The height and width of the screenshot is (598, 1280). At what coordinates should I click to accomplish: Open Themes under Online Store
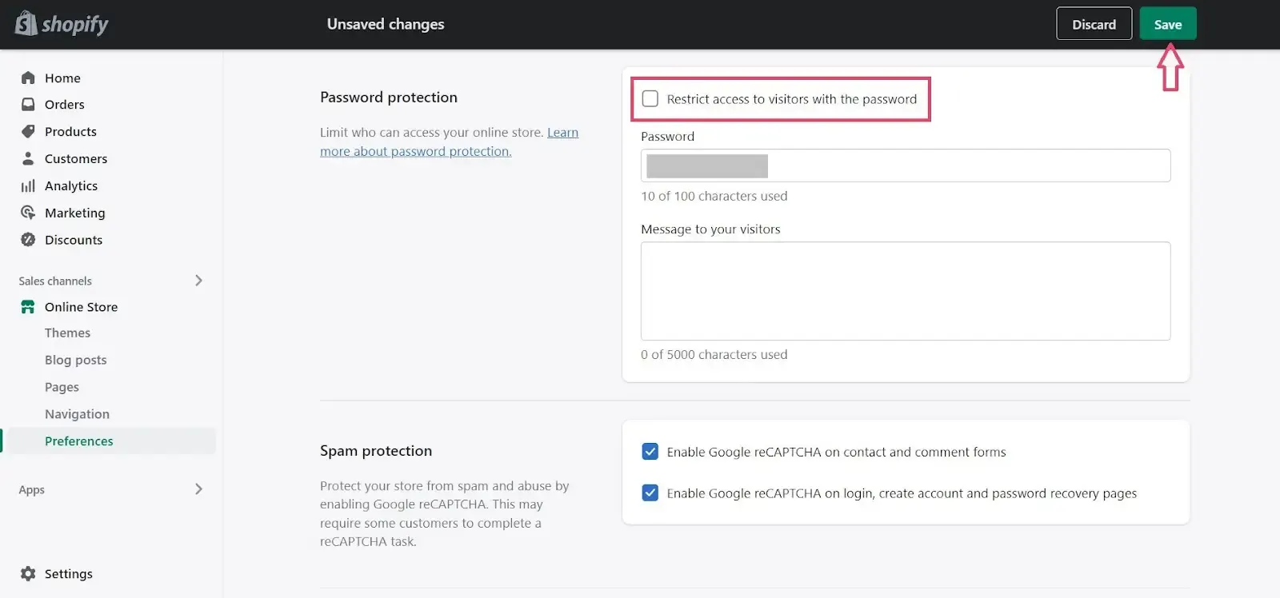coord(67,333)
